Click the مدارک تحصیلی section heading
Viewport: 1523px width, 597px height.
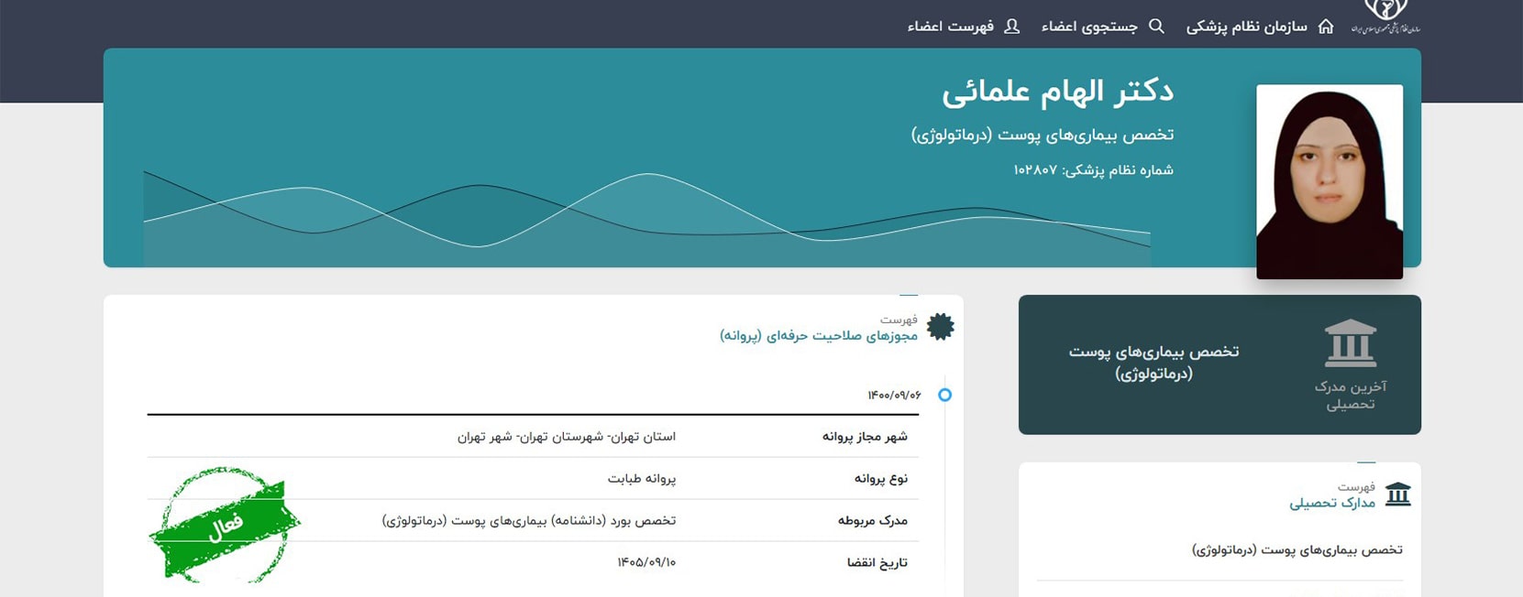point(1331,503)
